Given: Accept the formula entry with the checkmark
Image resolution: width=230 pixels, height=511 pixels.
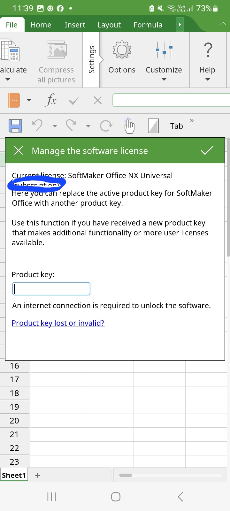Looking at the screenshot, I should point(74,101).
